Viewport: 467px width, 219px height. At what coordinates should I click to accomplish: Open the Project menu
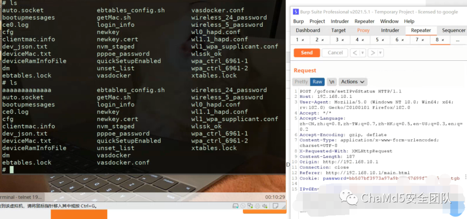(317, 22)
